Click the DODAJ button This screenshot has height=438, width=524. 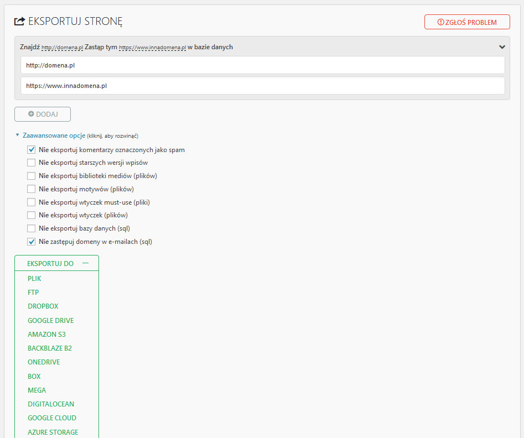tap(43, 114)
